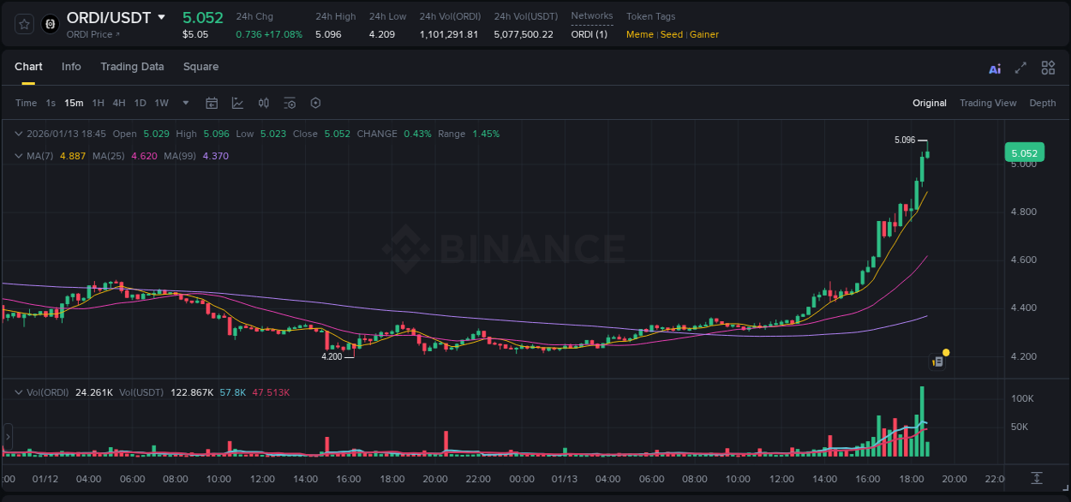Switch to the Depth chart view
This screenshot has height=502, width=1071.
tap(1042, 103)
